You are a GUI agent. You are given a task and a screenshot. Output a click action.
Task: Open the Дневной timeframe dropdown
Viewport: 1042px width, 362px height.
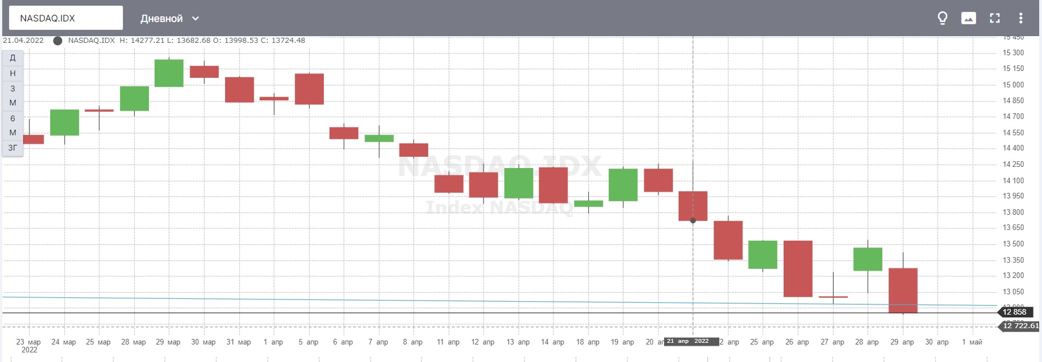tap(170, 19)
